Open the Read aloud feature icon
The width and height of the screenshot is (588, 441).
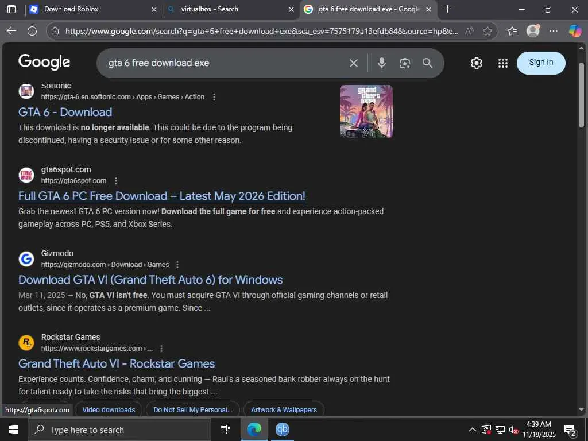469,31
